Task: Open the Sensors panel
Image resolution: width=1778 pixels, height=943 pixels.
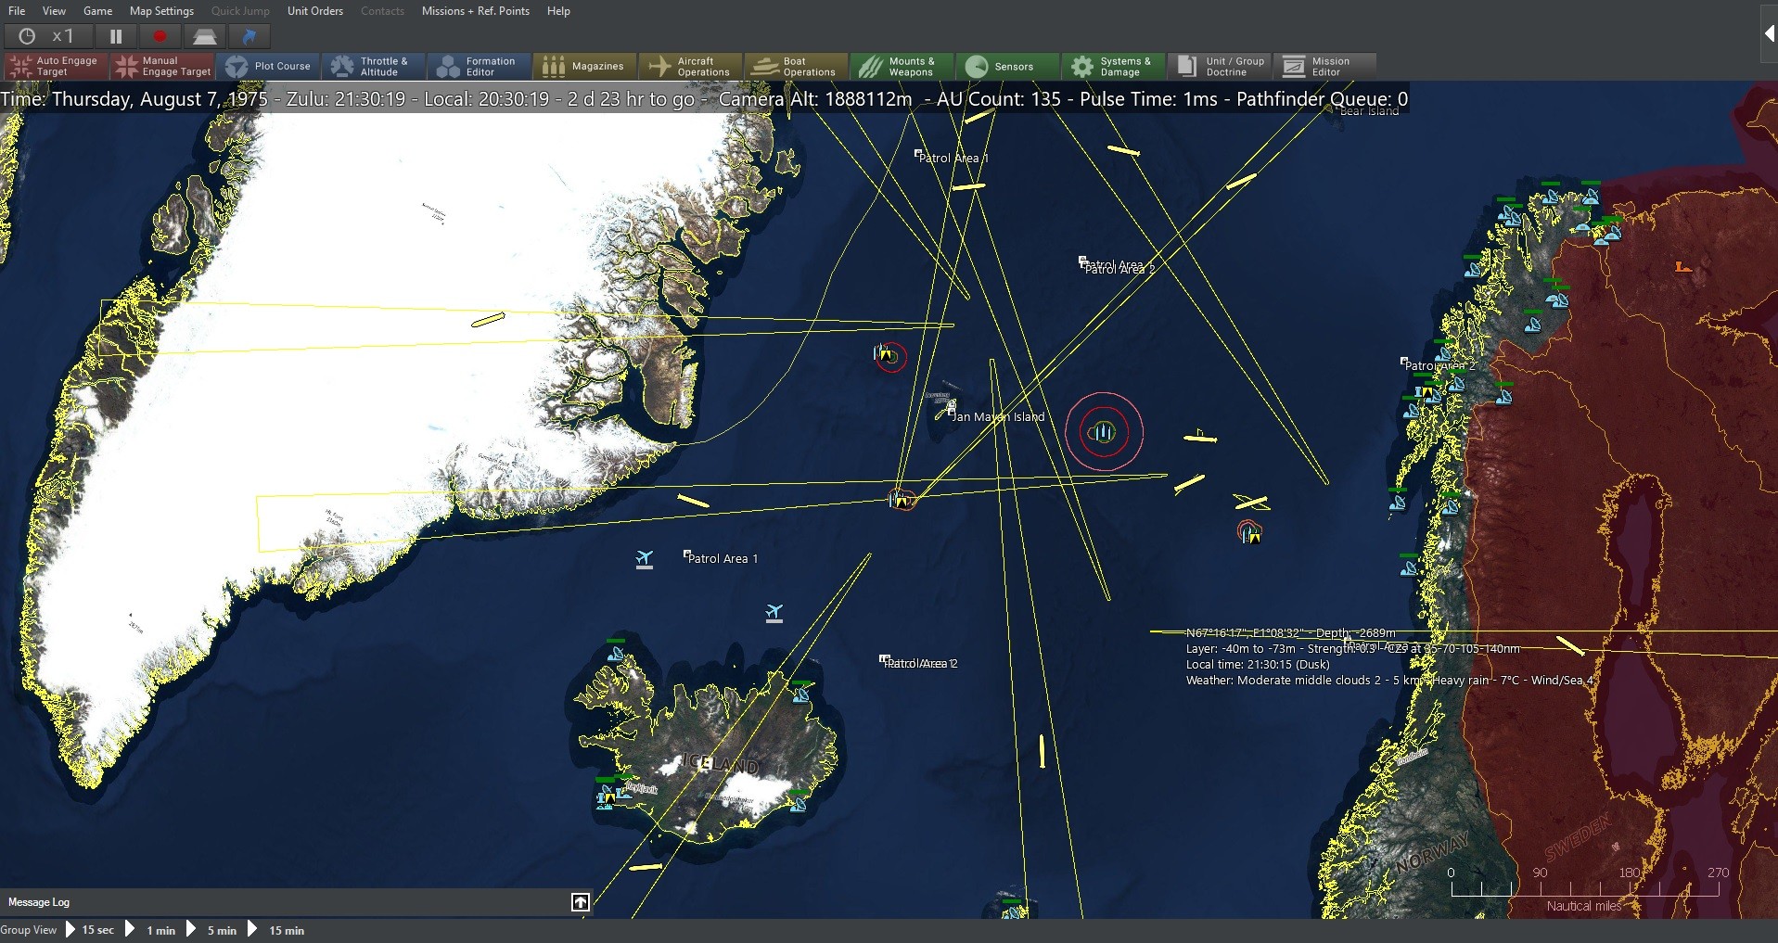Action: tap(1007, 66)
